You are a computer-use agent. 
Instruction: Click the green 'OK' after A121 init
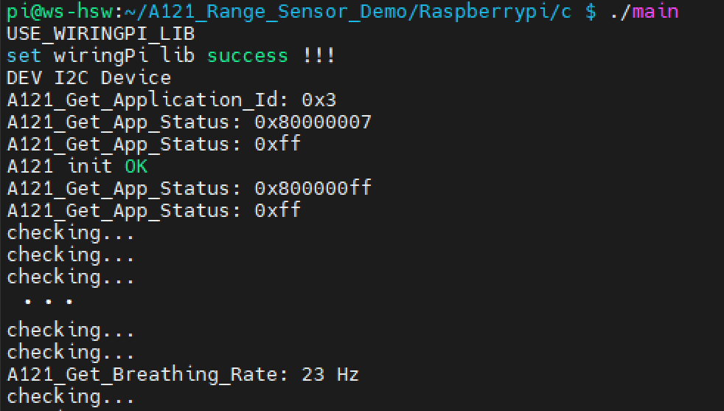[x=136, y=167]
